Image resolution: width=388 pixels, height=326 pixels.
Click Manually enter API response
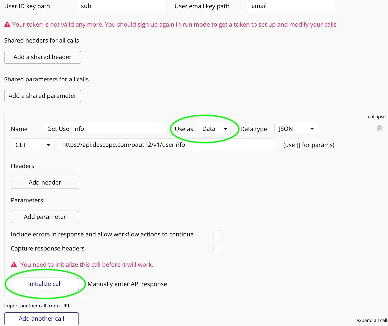[127, 284]
